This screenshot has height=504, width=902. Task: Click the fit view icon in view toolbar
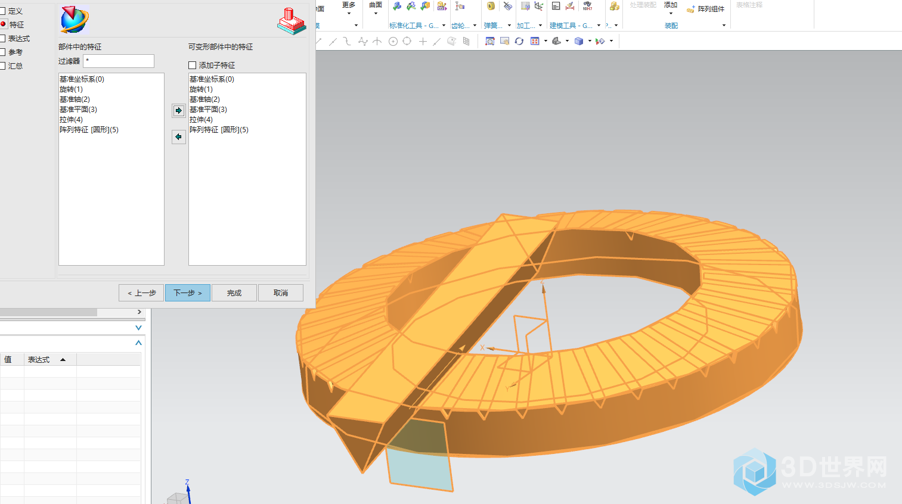tap(489, 41)
